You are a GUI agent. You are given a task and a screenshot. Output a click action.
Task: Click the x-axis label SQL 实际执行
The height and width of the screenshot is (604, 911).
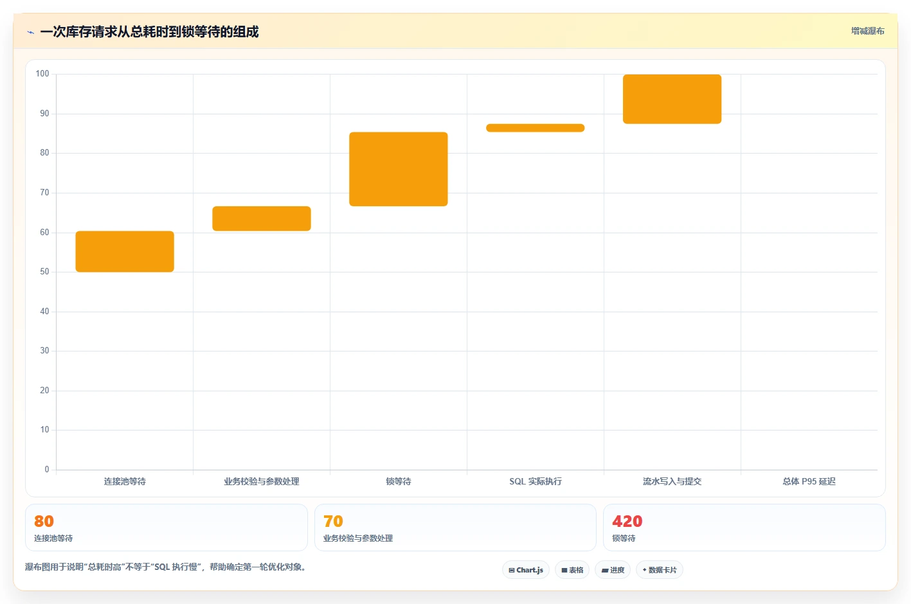coord(536,481)
